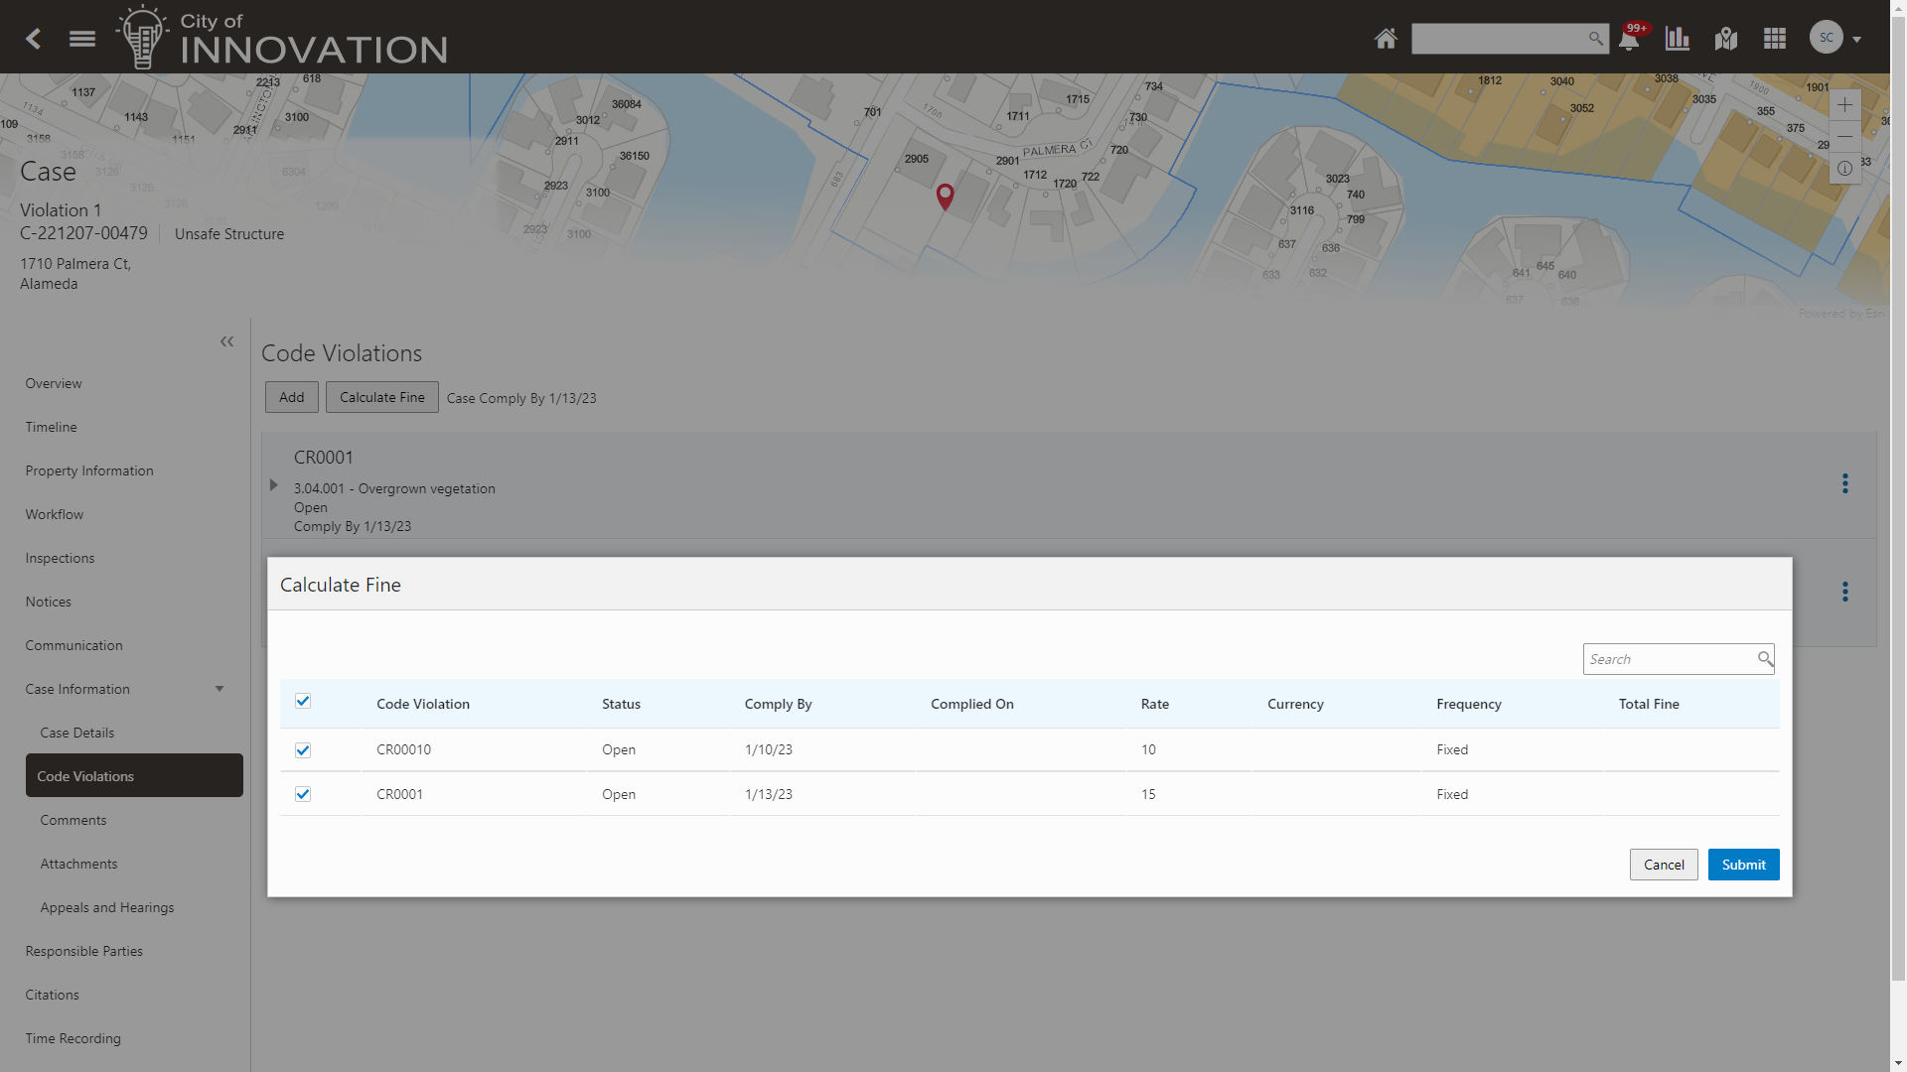Viewport: 1907px width, 1072px height.
Task: Uncheck the select-all header checkbox
Action: click(x=303, y=702)
